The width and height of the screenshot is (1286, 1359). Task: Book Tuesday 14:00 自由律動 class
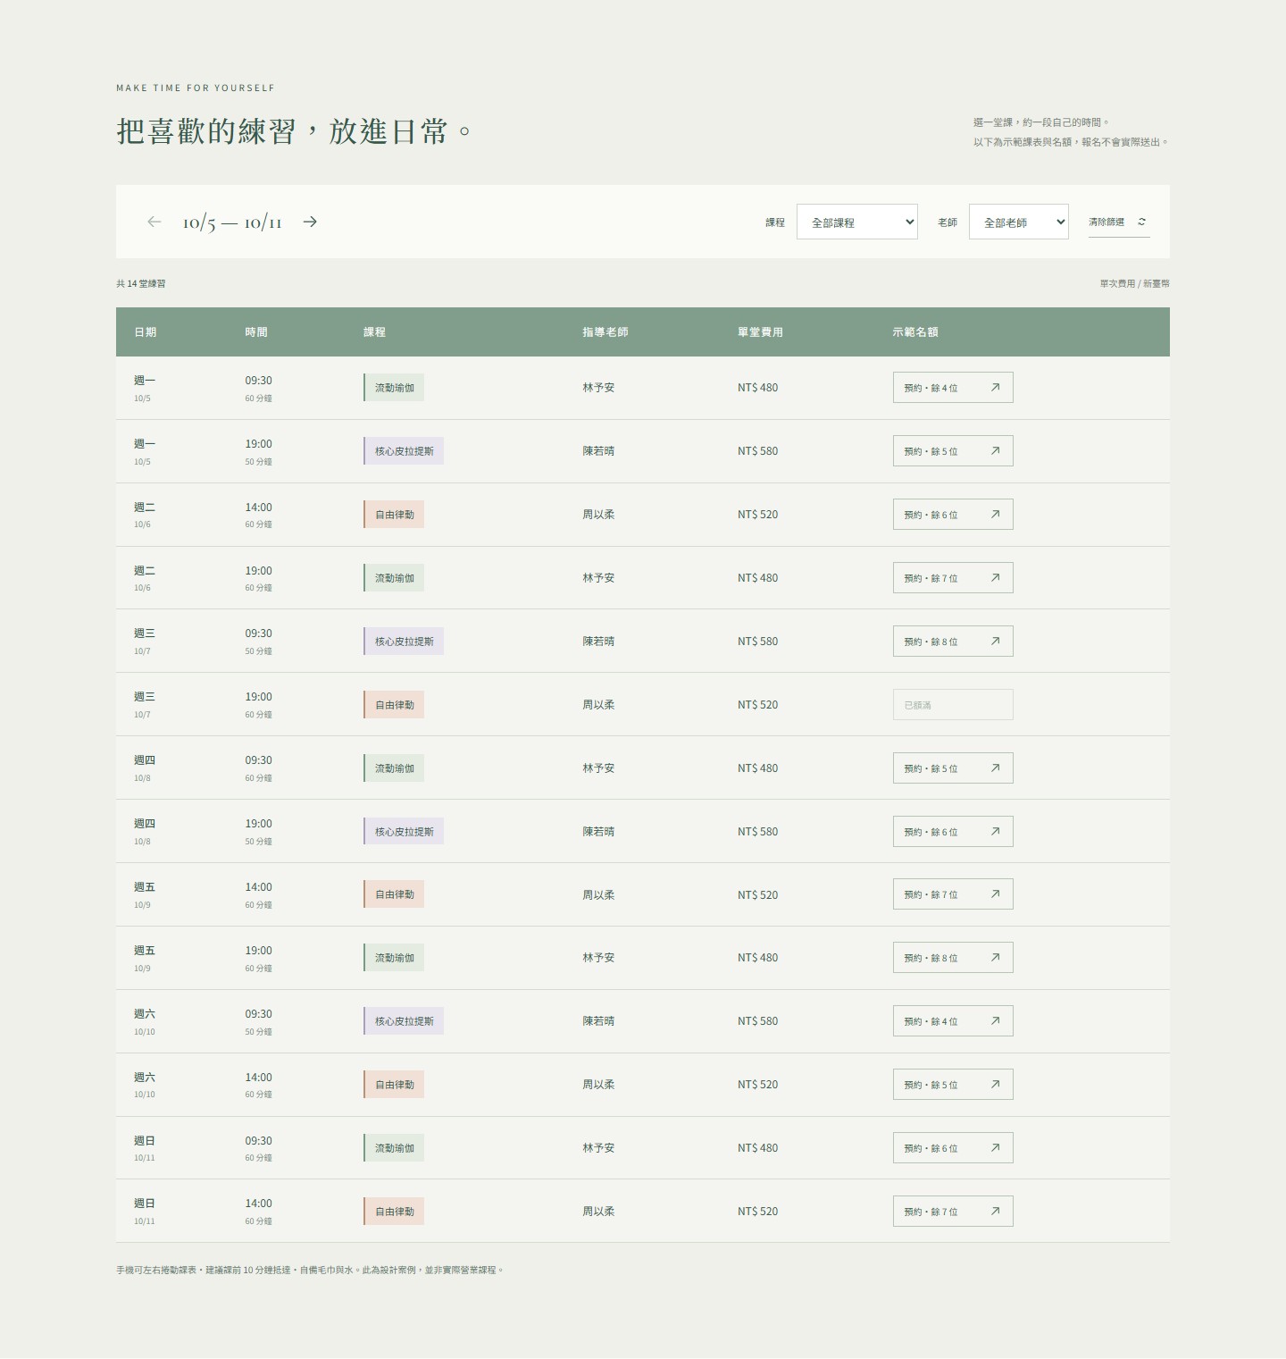[x=953, y=515]
